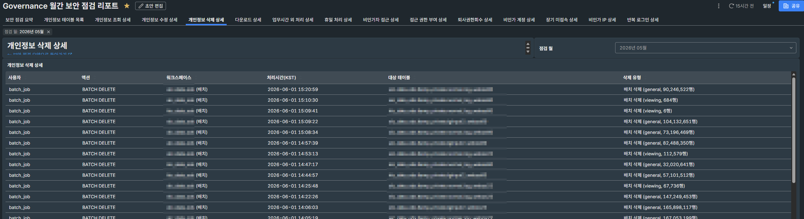The width and height of the screenshot is (804, 219).
Task: Select the cell with time 2026-06-01 15:09:41
Action: pos(293,111)
